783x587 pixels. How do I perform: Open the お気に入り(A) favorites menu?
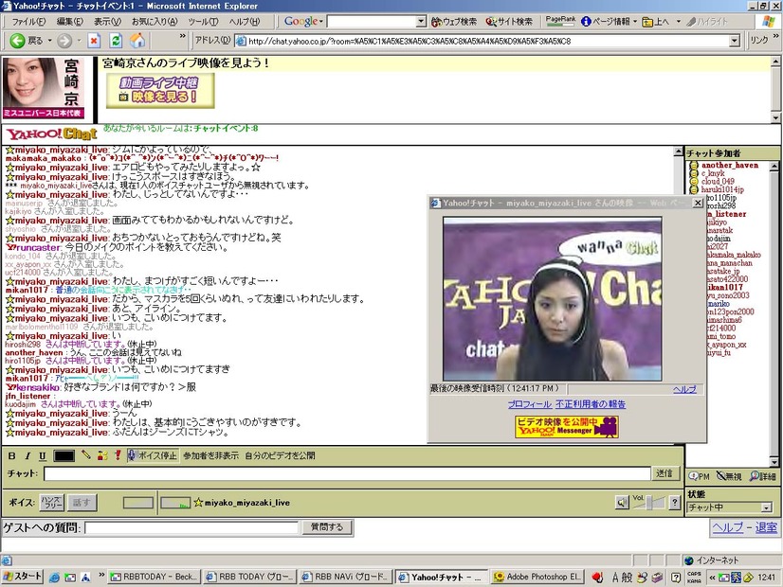click(155, 22)
